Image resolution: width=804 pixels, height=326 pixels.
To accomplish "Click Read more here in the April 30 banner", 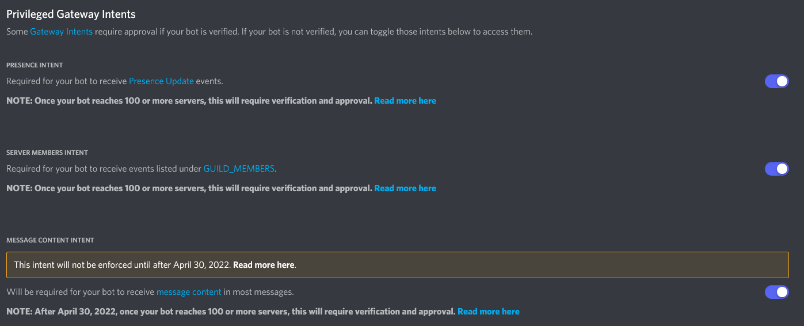I will pos(264,265).
